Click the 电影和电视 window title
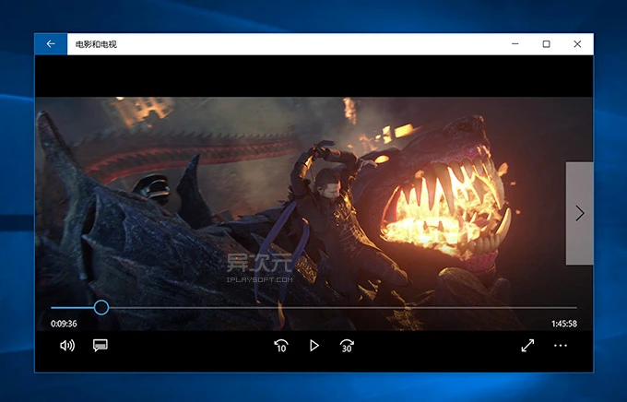Viewport: 627px width, 402px height. coord(96,44)
